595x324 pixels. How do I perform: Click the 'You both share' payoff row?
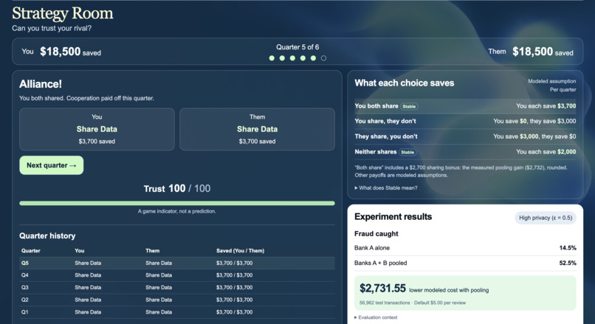[465, 106]
